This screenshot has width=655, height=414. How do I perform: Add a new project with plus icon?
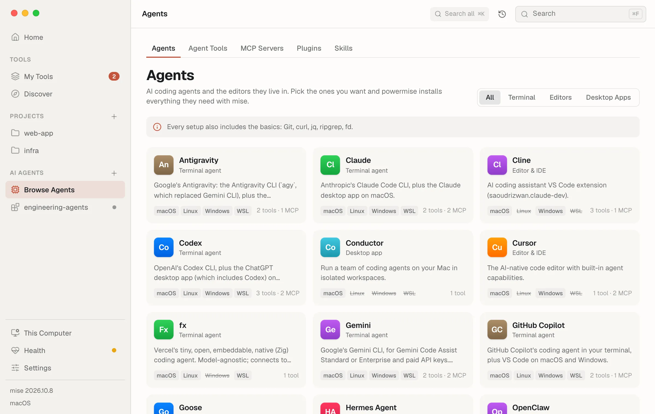coord(114,116)
